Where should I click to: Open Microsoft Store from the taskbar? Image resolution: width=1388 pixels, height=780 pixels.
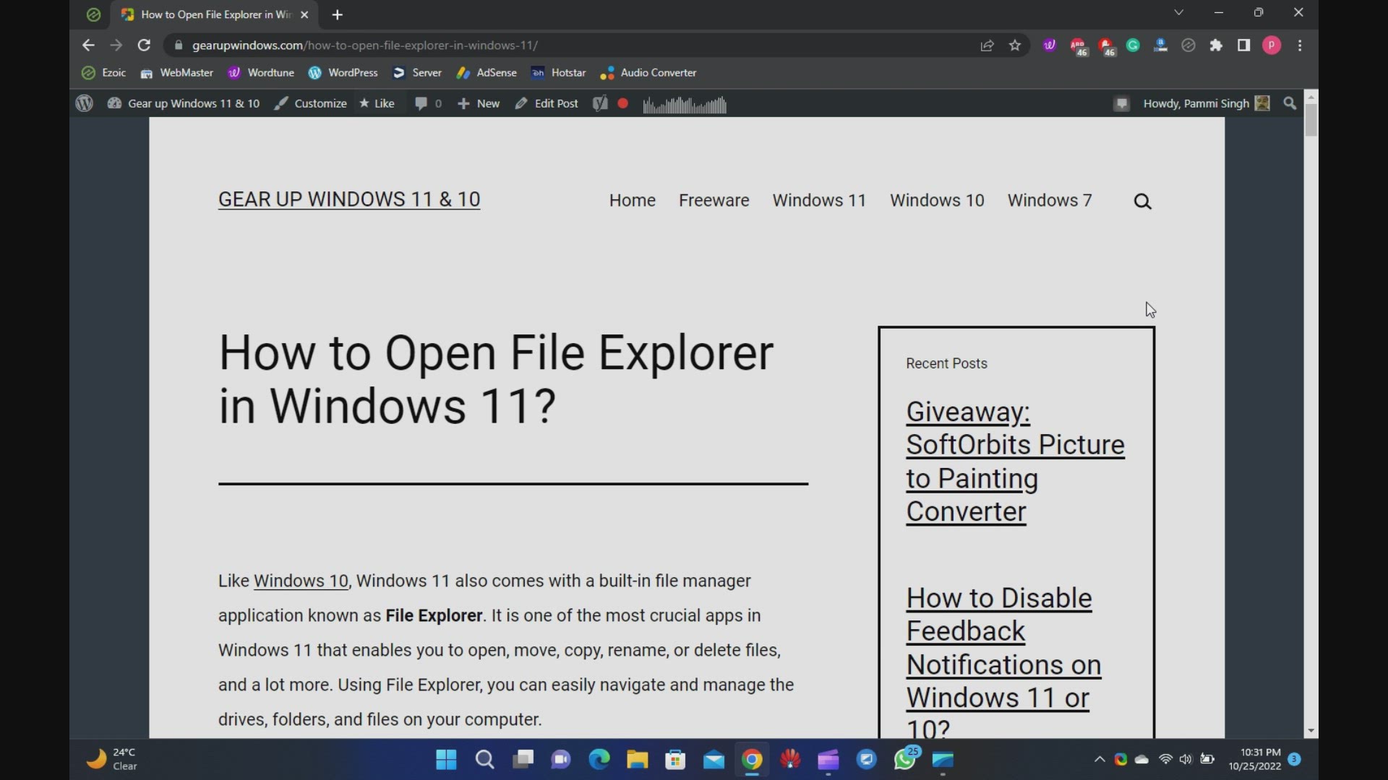[675, 760]
